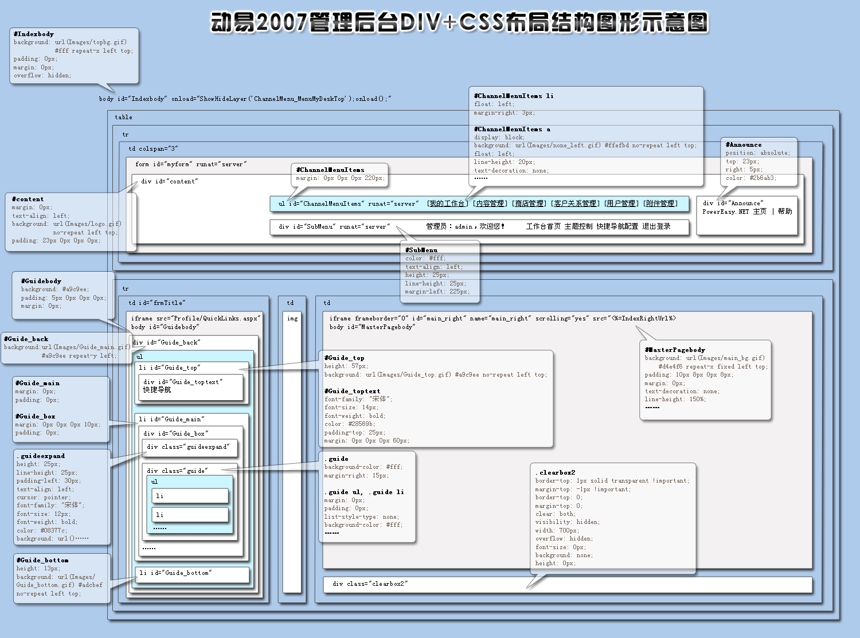The height and width of the screenshot is (638, 860).
Task: Go to 附件管理 in channel menu
Action: click(660, 203)
